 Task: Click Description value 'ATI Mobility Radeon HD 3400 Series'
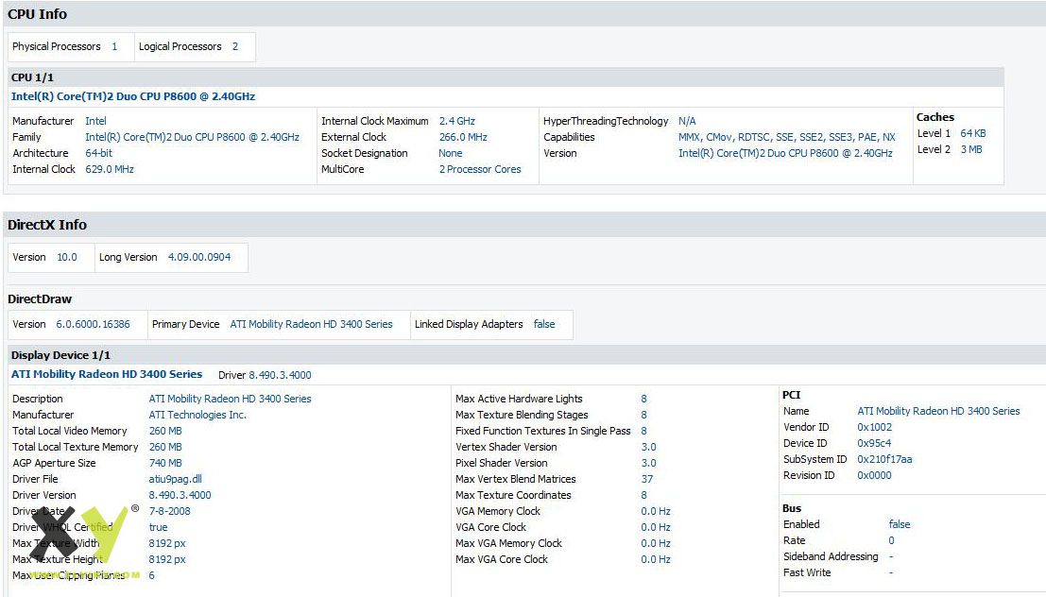point(230,399)
